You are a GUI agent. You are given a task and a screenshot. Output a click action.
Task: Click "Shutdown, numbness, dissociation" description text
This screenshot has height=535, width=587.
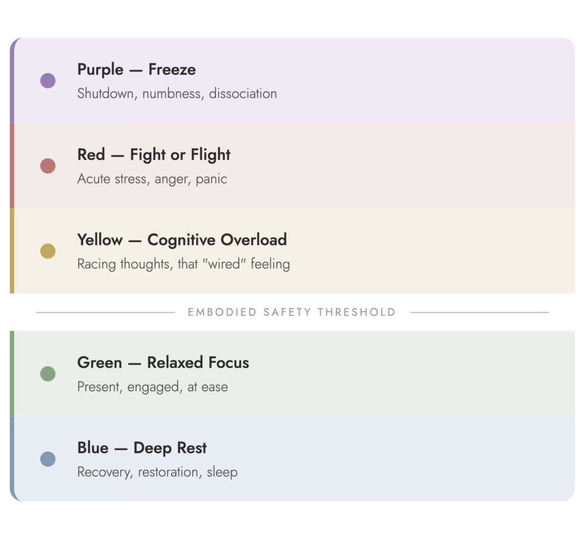[177, 93]
